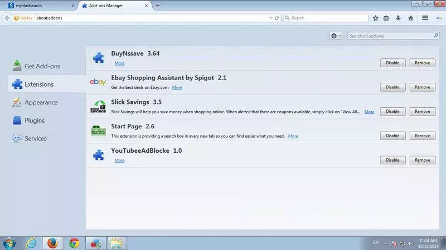Open the bookmarks list icon
Screen dimensions: 446x250
(x=386, y=18)
